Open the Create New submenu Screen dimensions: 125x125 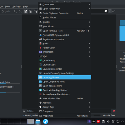(x=65, y=4)
